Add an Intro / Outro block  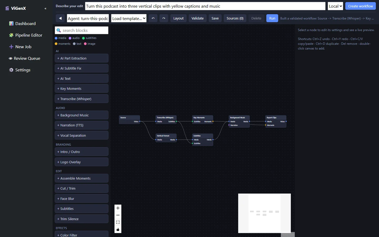pyautogui.click(x=82, y=152)
